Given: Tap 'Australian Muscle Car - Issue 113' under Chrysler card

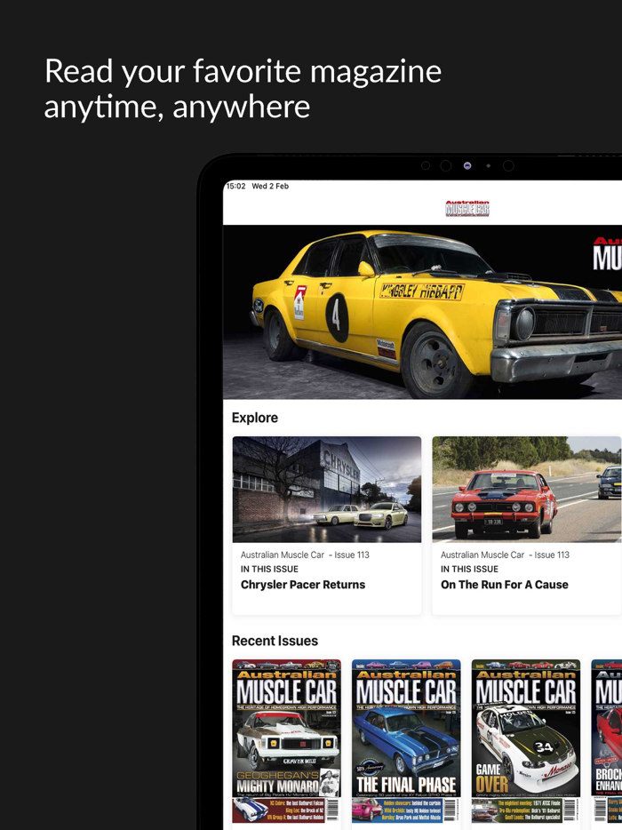Looking at the screenshot, I should [x=305, y=555].
